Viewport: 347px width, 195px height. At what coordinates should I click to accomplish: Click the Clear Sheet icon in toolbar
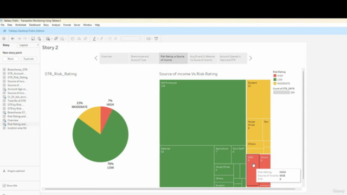pyautogui.click(x=62, y=38)
